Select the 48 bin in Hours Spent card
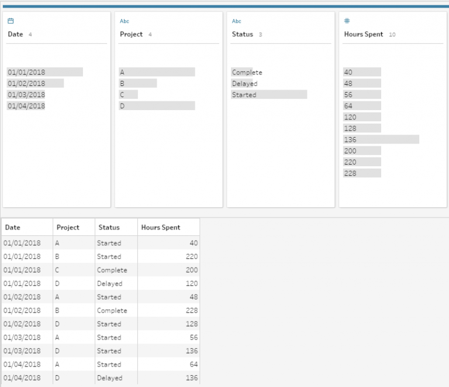Viewport: 449px width, 387px height. point(362,83)
